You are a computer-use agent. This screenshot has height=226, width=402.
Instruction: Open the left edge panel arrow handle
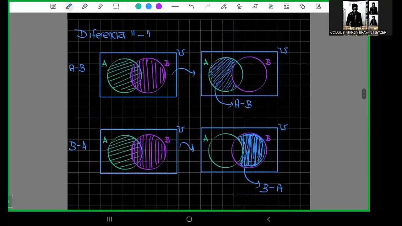[x=10, y=201]
